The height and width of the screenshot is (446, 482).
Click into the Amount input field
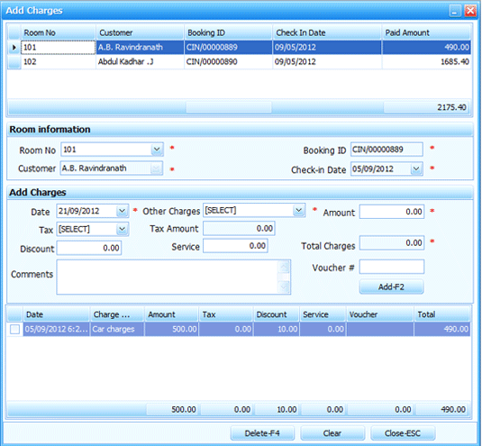392,212
